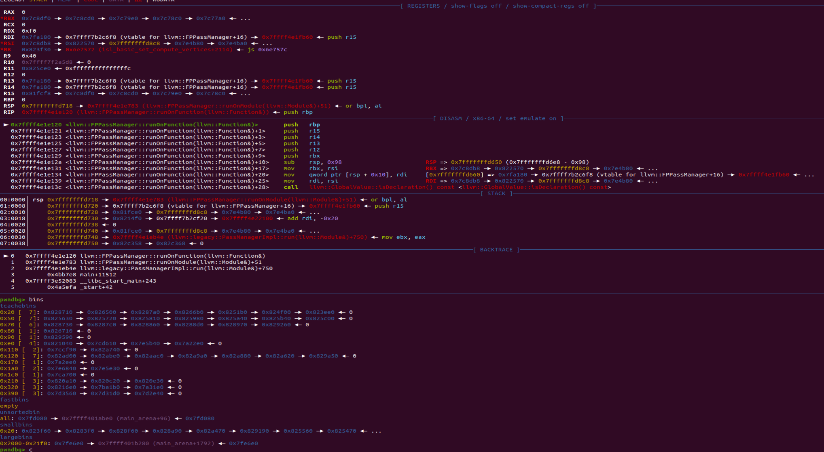Click R9 value 0x40

point(29,56)
